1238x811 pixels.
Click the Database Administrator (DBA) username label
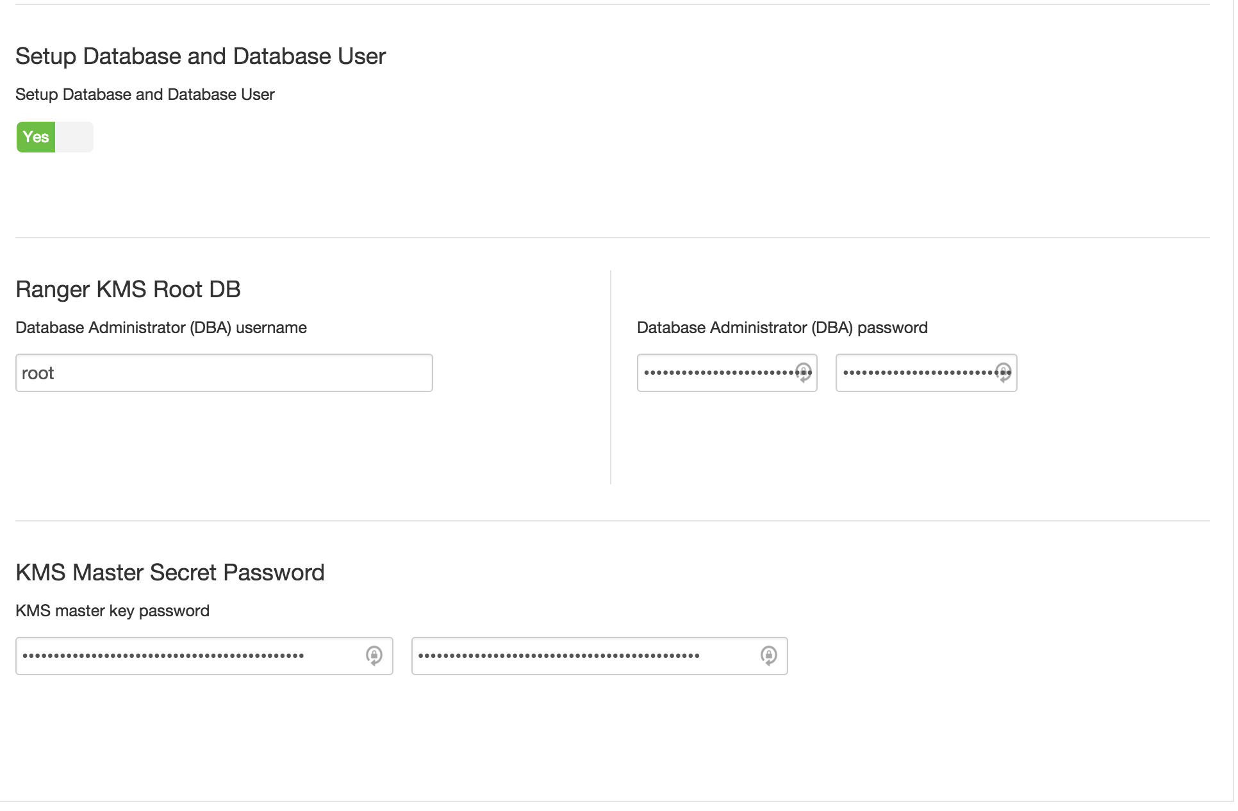pyautogui.click(x=161, y=327)
